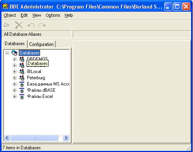Click the Open toolbar icon

coord(7,25)
